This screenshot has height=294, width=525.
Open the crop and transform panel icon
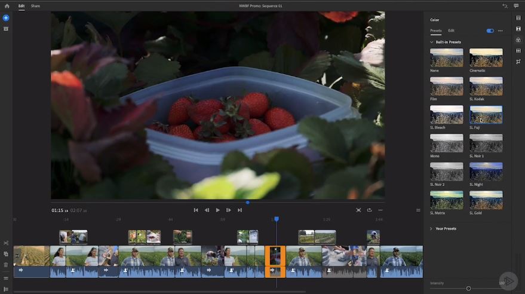coord(518,62)
